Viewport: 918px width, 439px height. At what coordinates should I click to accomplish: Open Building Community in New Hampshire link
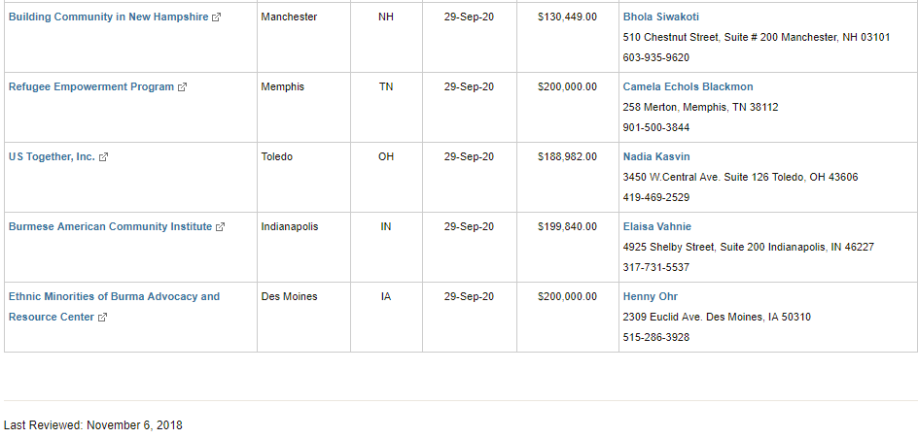[x=108, y=17]
